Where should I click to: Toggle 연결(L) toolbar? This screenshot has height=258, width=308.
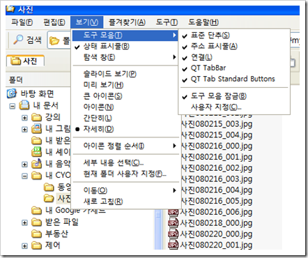pyautogui.click(x=234, y=57)
